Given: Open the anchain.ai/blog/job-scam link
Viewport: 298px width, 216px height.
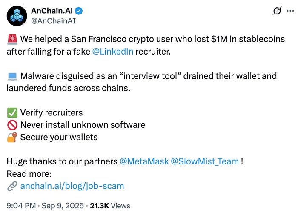Looking at the screenshot, I should 72,186.
